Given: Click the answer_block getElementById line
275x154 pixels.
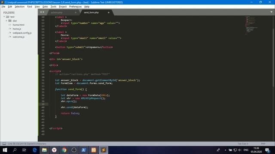Looking at the screenshot, I should (98, 80).
